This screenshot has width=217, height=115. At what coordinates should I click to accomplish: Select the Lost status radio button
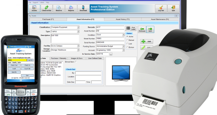point(127,44)
